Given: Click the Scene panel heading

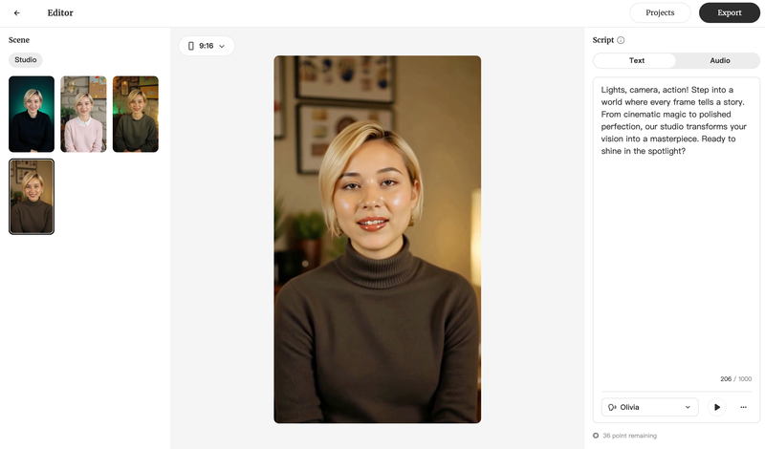Looking at the screenshot, I should [19, 40].
